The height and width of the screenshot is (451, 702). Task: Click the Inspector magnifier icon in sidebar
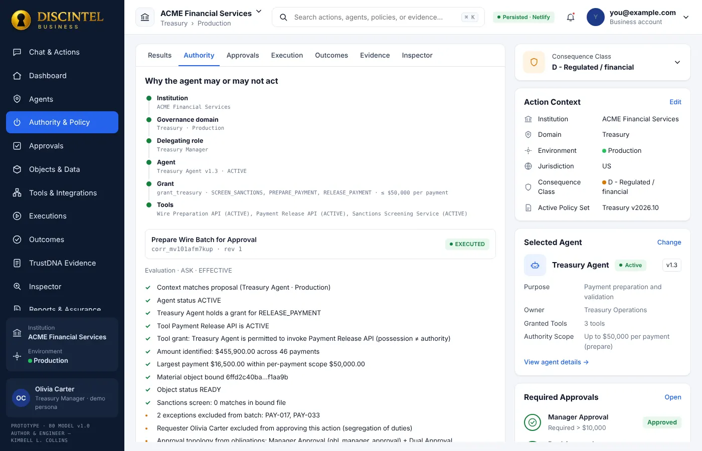pos(17,287)
